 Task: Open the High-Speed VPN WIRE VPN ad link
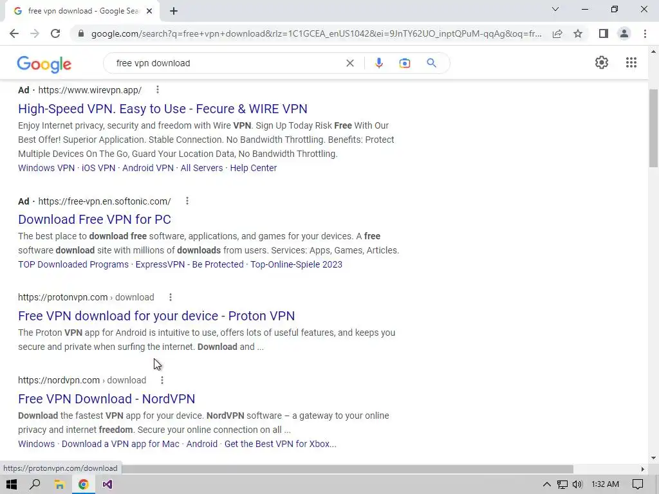click(x=163, y=109)
